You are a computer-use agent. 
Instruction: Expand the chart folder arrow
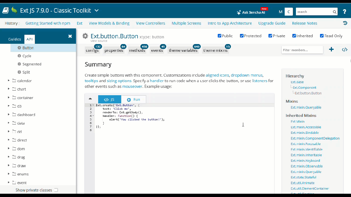coord(9,89)
